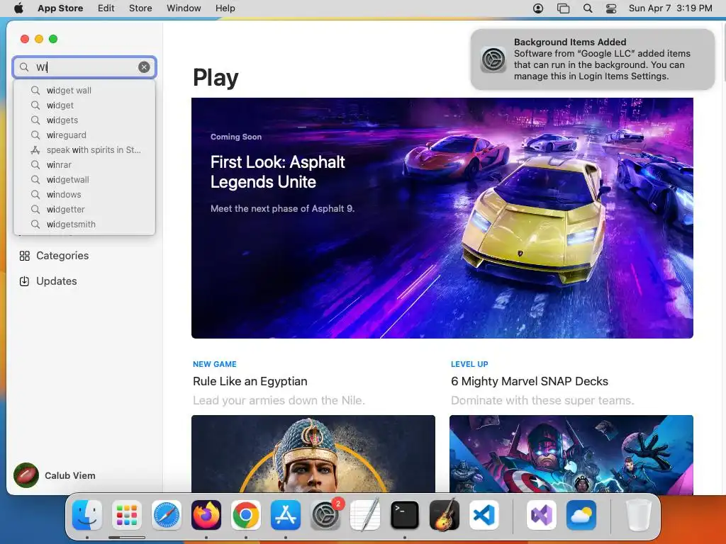Open the Store menu
The width and height of the screenshot is (726, 544).
pos(140,8)
